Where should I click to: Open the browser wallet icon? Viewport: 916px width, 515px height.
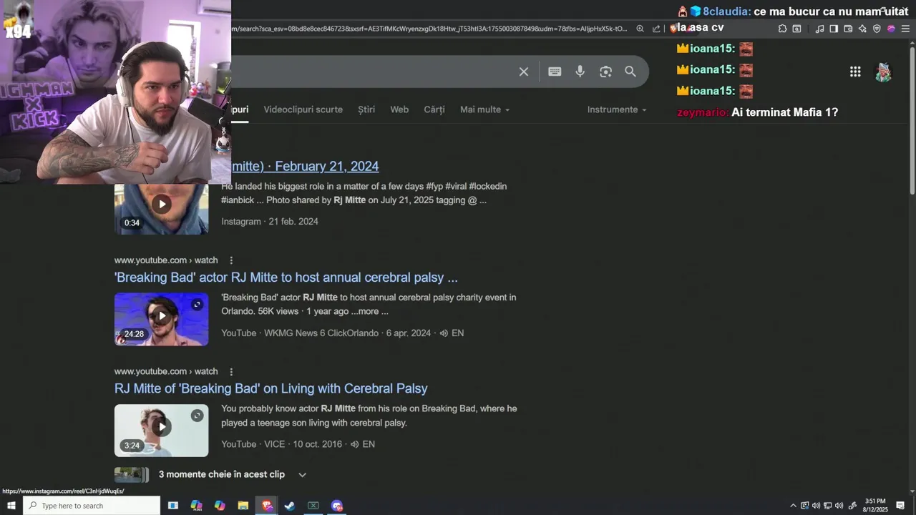pyautogui.click(x=848, y=29)
